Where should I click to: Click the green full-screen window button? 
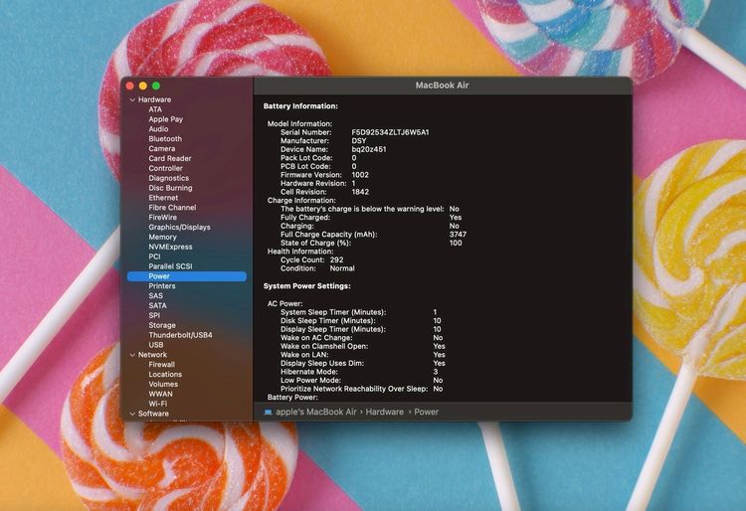155,86
